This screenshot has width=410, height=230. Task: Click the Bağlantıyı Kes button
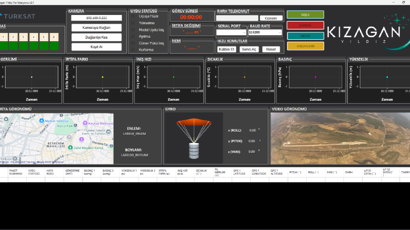pyautogui.click(x=96, y=37)
